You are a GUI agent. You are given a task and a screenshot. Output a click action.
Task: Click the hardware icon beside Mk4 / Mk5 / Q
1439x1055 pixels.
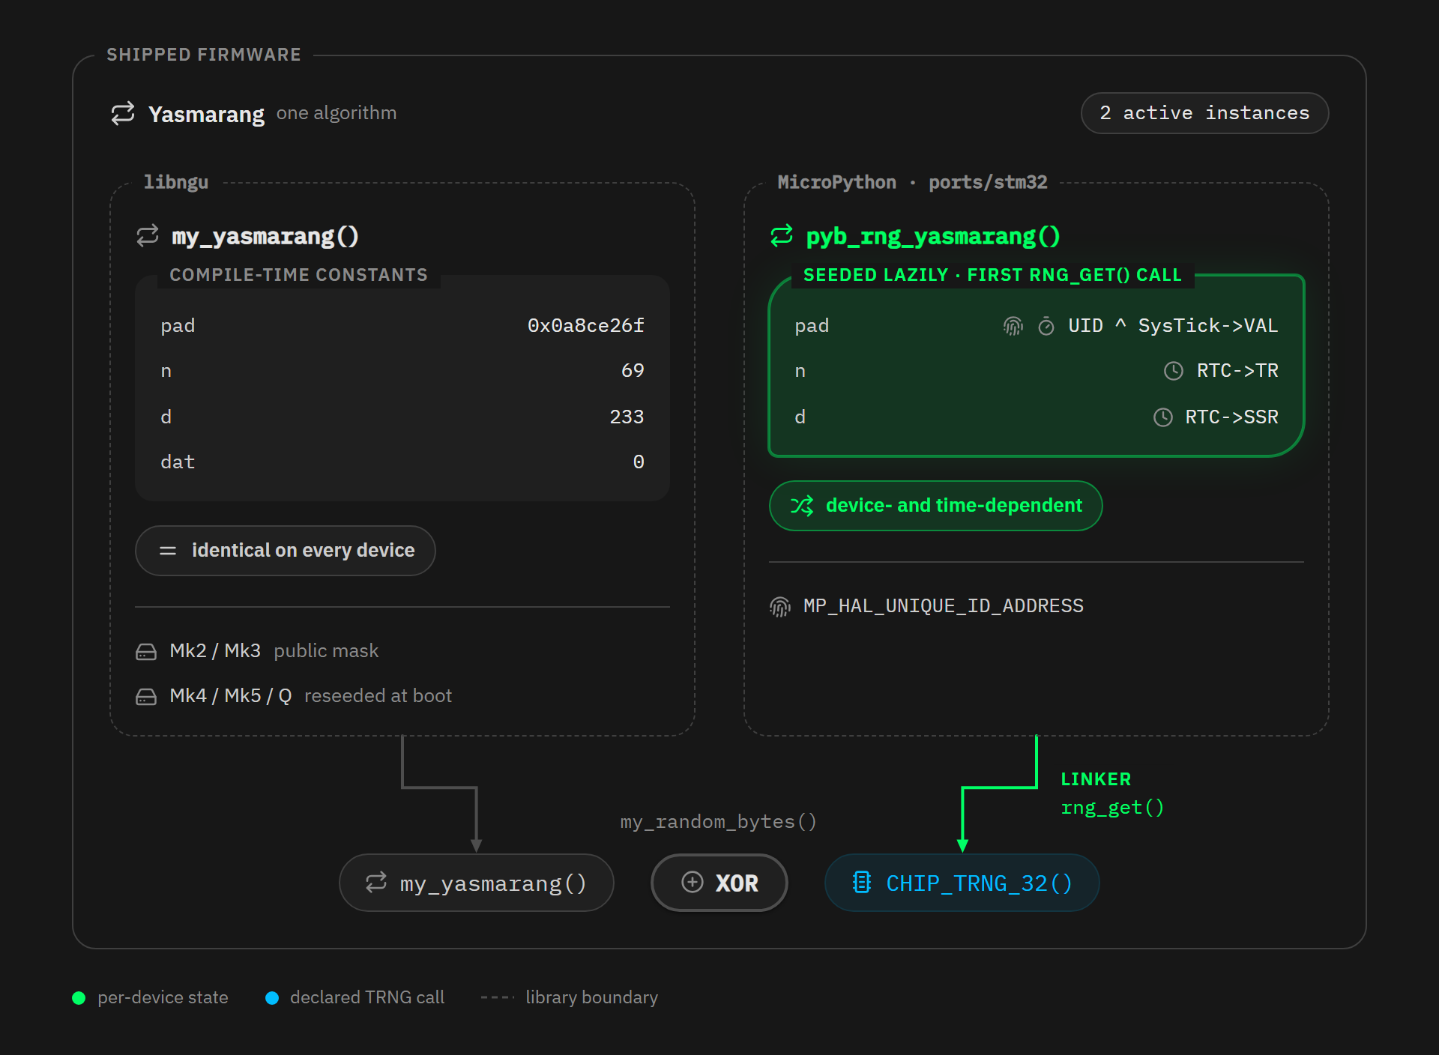point(146,697)
